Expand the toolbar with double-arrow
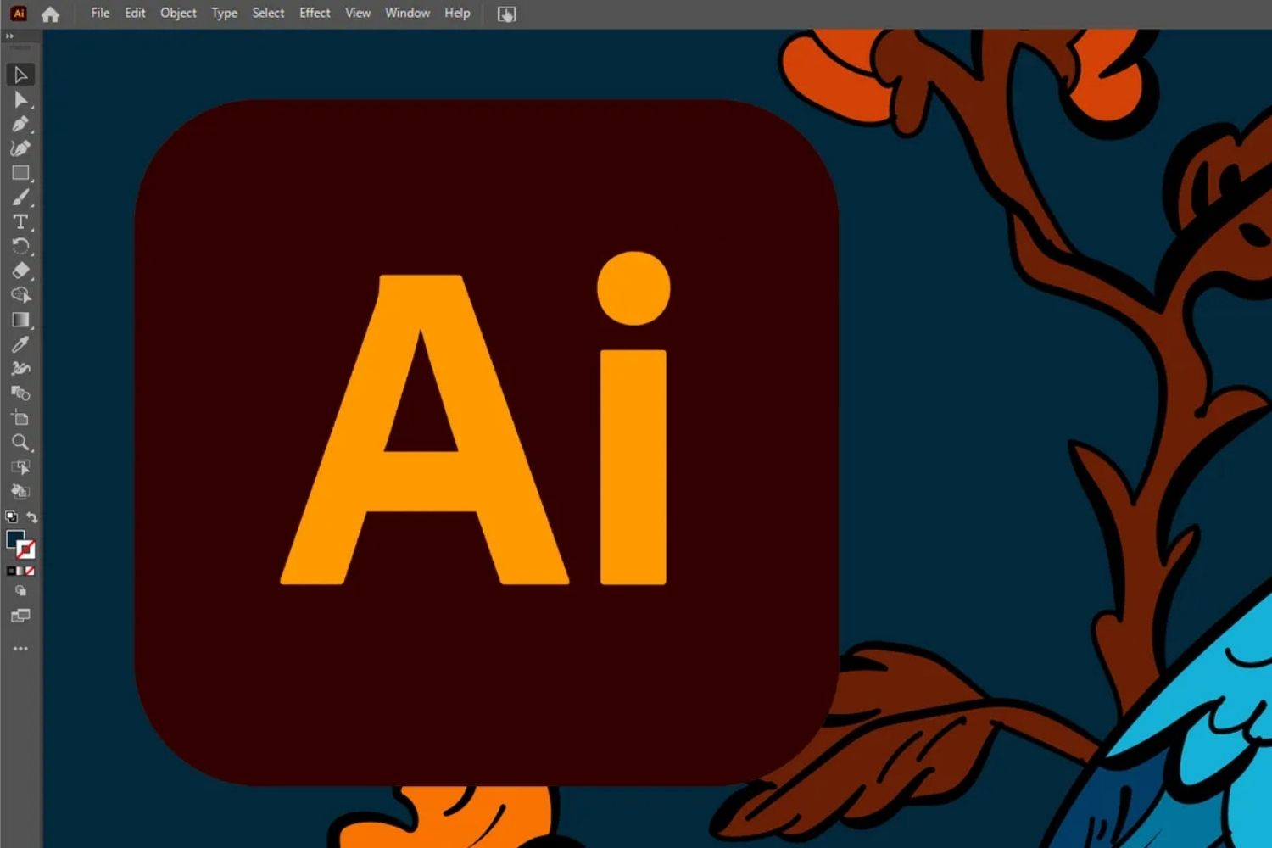The image size is (1272, 848). coord(9,36)
